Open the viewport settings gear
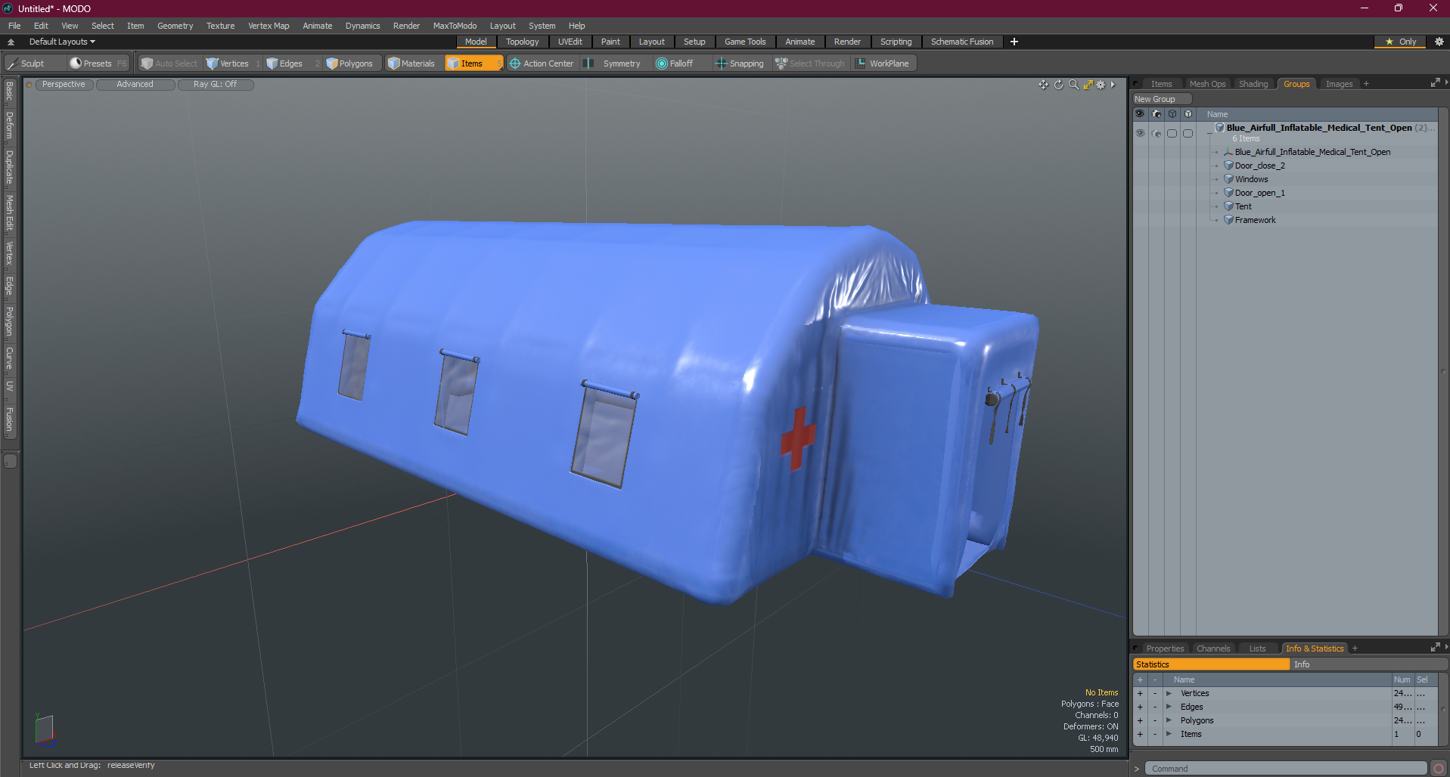 coord(1101,85)
